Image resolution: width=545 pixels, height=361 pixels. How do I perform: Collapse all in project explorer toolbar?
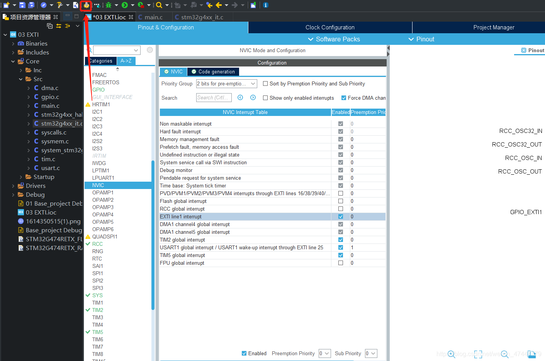(50, 26)
